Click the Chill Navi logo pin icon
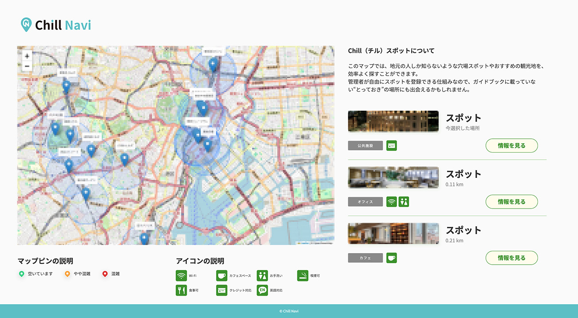Viewport: 578px width, 318px height. click(x=26, y=24)
